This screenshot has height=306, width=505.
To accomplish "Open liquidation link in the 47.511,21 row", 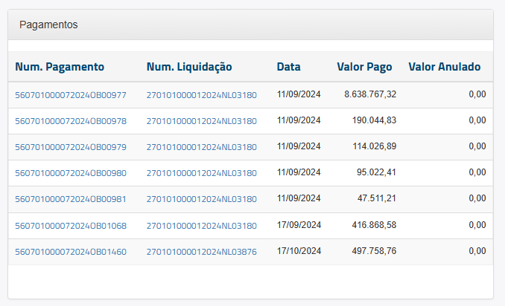I will [201, 199].
